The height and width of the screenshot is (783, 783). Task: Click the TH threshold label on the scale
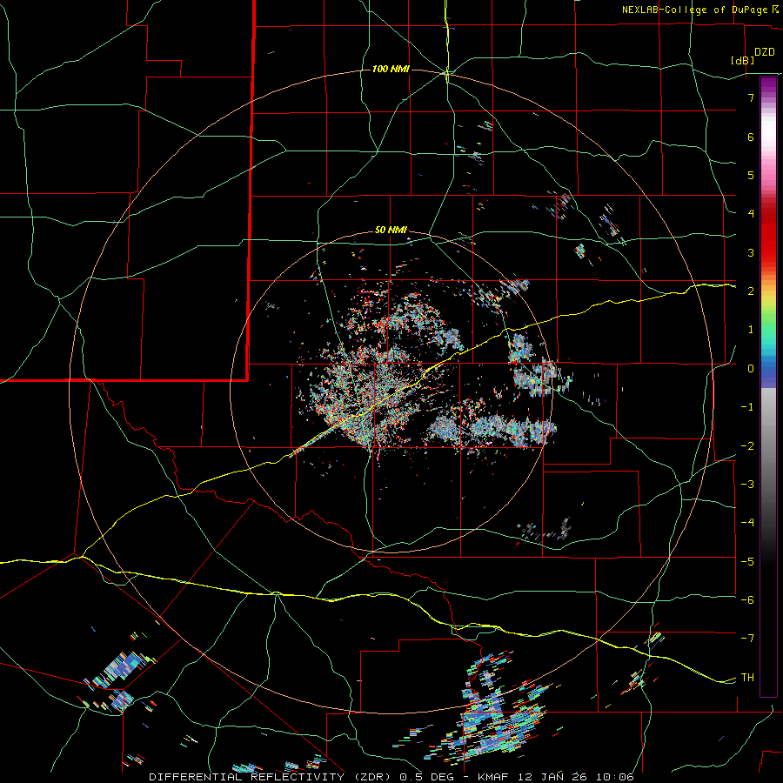(x=747, y=678)
